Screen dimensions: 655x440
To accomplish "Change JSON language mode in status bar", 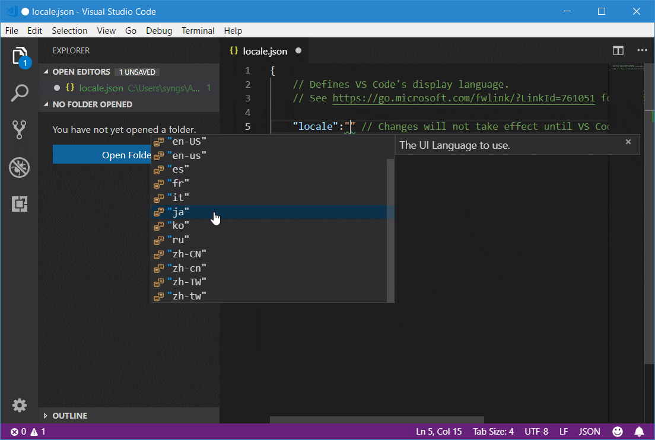I will (x=589, y=432).
